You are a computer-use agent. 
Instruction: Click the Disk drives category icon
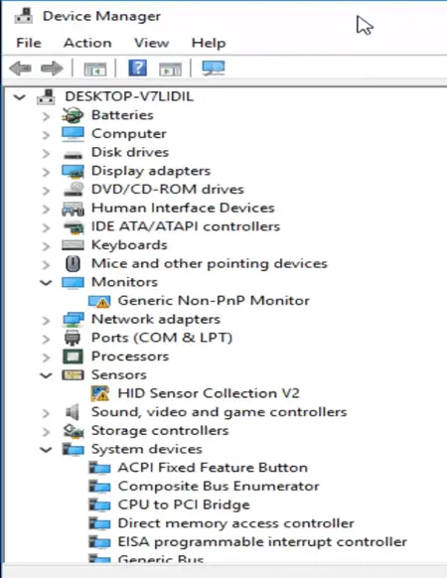pyautogui.click(x=73, y=154)
